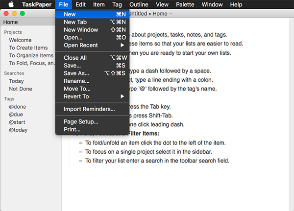Open the Outline menu
This screenshot has width=294, height=211.
coord(139,4)
